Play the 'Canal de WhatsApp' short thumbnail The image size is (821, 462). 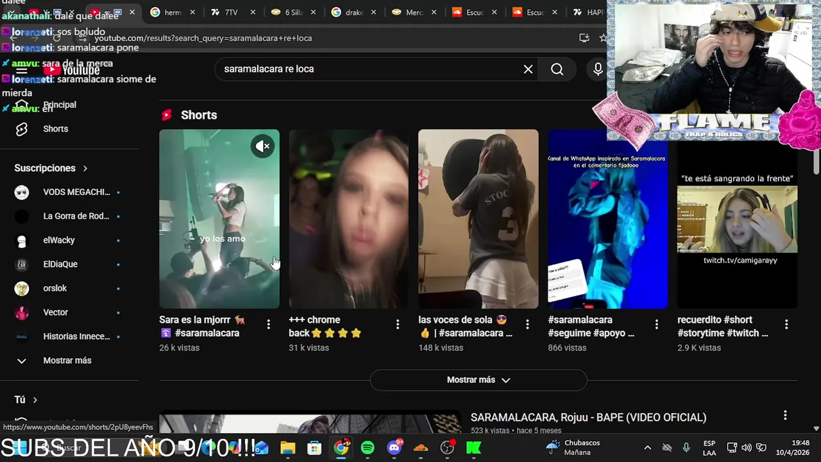(x=607, y=219)
